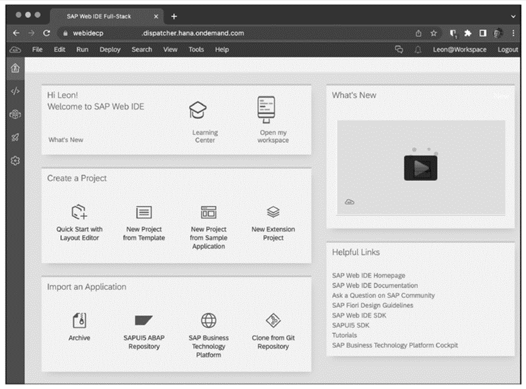Select New Extension Project icon
The image size is (526, 389).
(x=273, y=213)
